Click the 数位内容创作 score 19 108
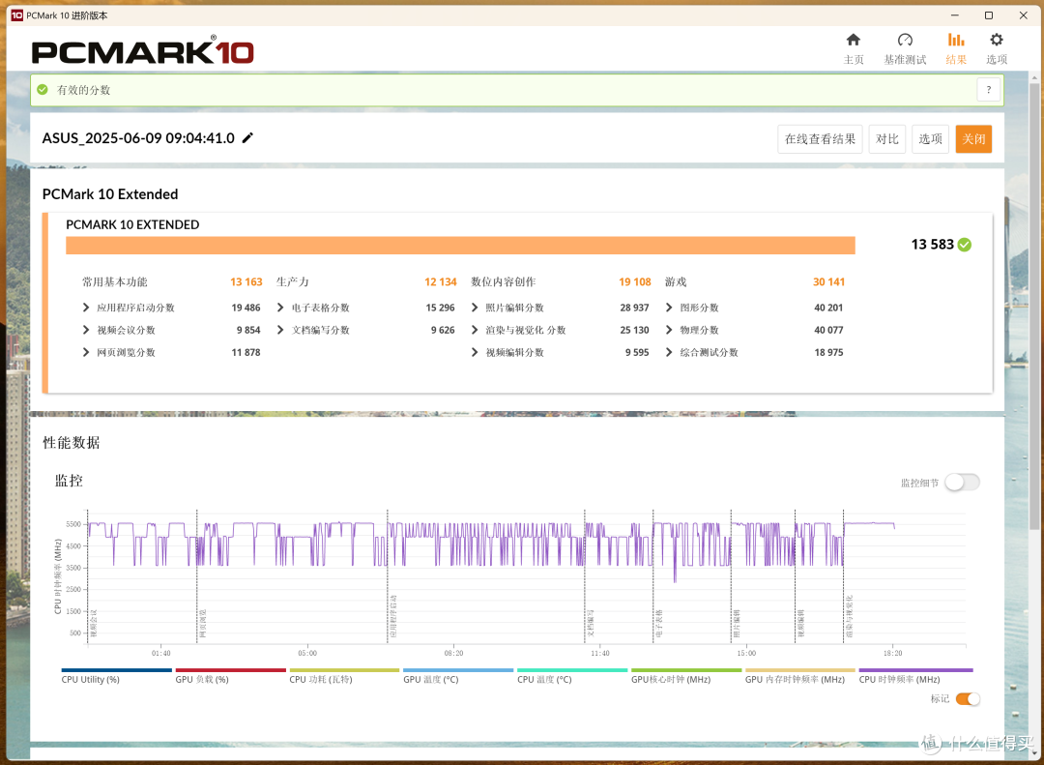1044x765 pixels. (x=634, y=281)
